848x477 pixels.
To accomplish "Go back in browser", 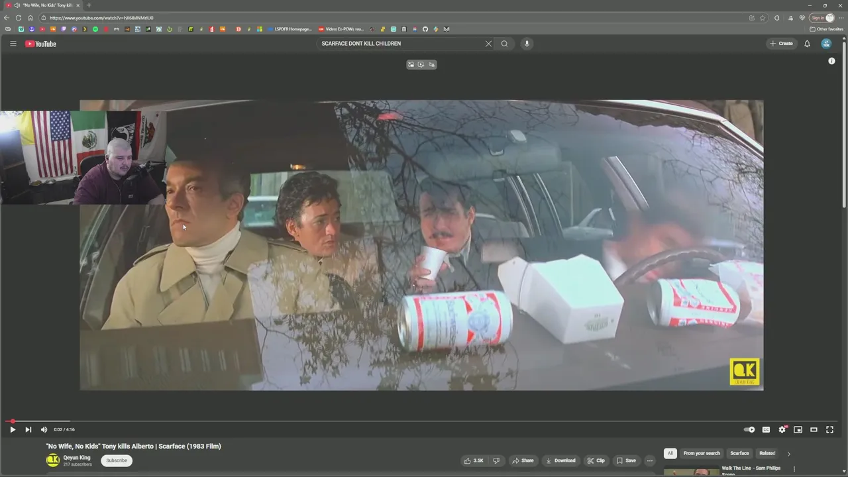I will 7,18.
